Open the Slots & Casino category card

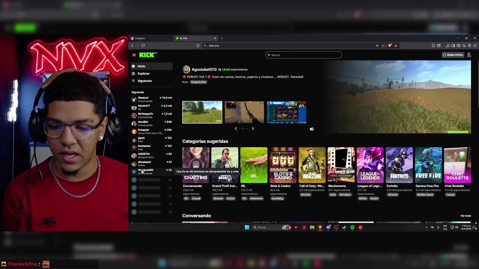(x=283, y=165)
